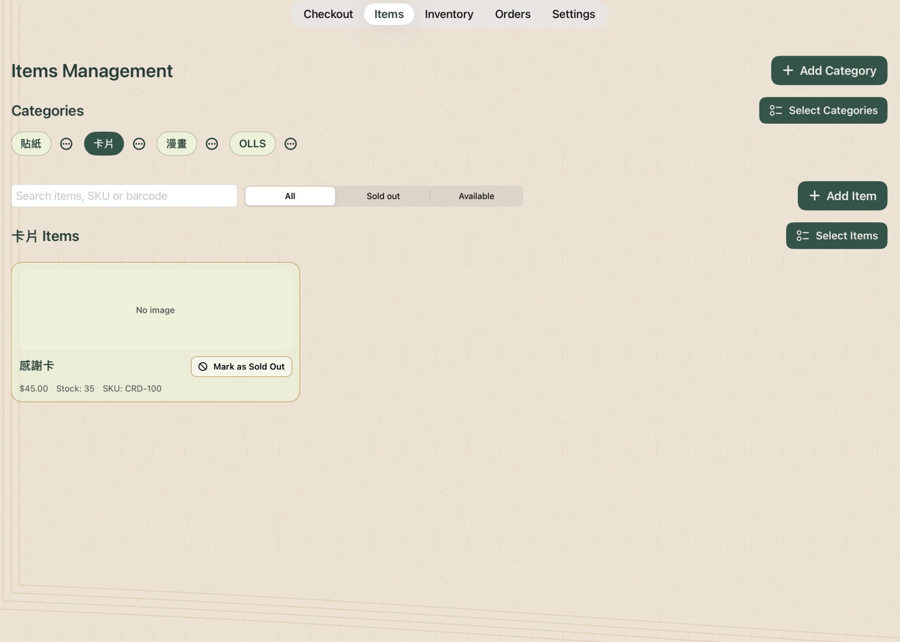The image size is (900, 642).
Task: Switch to the Checkout tab
Action: click(x=328, y=14)
